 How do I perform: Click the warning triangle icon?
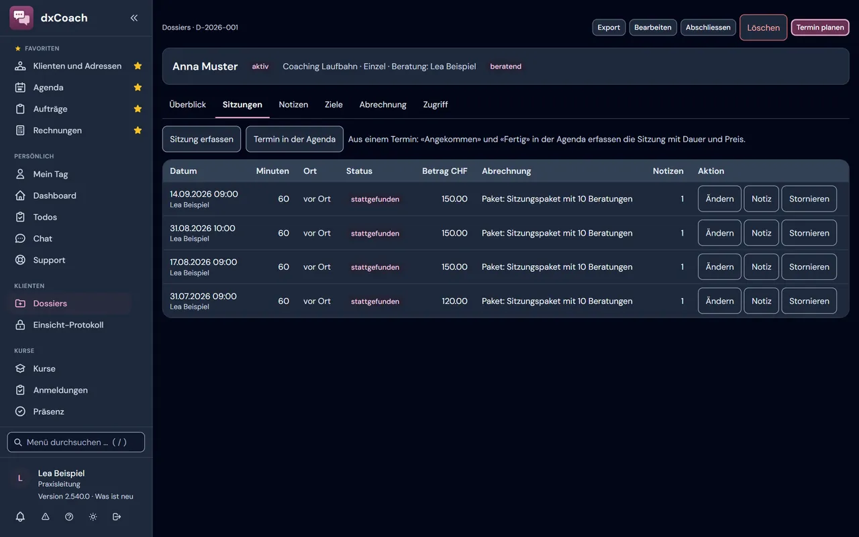(x=46, y=517)
